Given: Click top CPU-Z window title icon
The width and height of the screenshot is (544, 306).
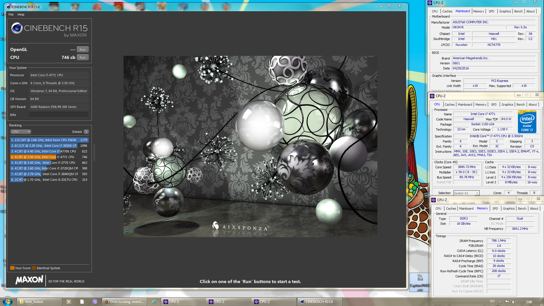Looking at the screenshot, I should [430, 3].
